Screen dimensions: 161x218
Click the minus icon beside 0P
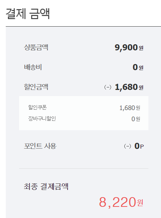coord(128,146)
